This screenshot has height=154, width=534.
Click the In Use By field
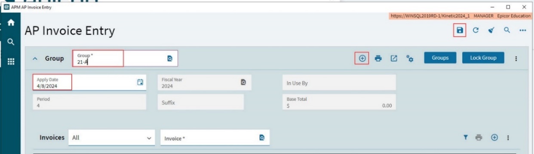click(339, 83)
